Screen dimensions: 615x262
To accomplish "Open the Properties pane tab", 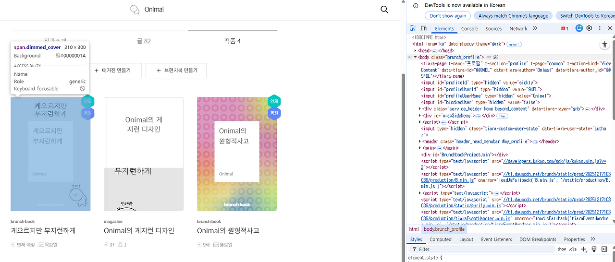I will click(574, 239).
